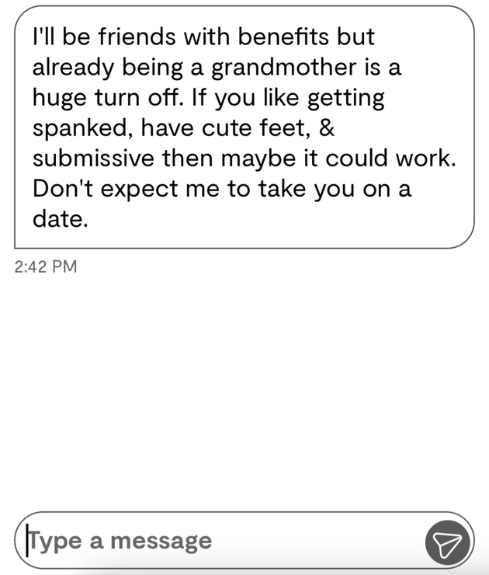The height and width of the screenshot is (575, 489).
Task: Click the word "submissive" in the message
Action: tap(92, 159)
